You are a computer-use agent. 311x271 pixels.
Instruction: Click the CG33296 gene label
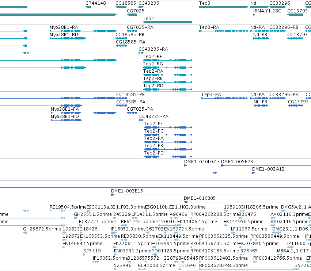(280, 3)
